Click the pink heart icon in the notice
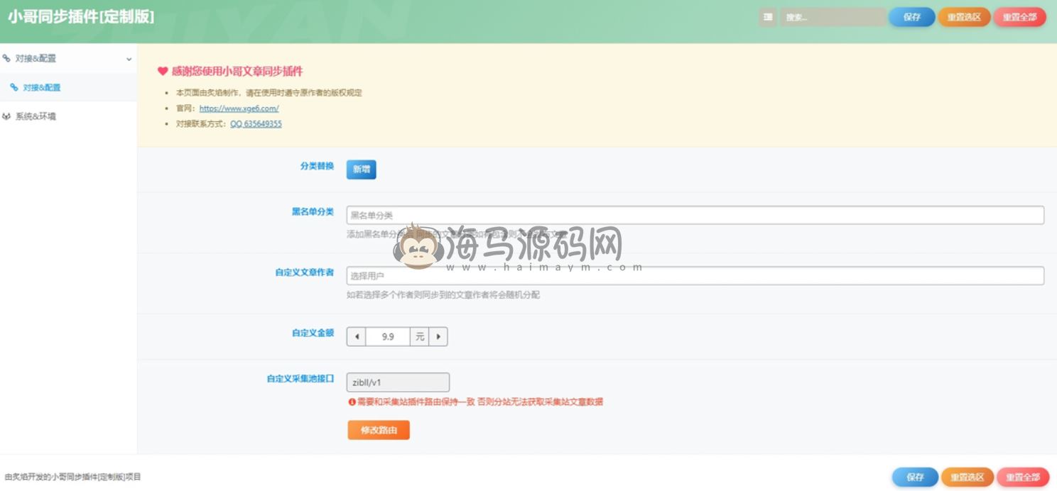Screen dimensions: 1057x491 [162, 72]
